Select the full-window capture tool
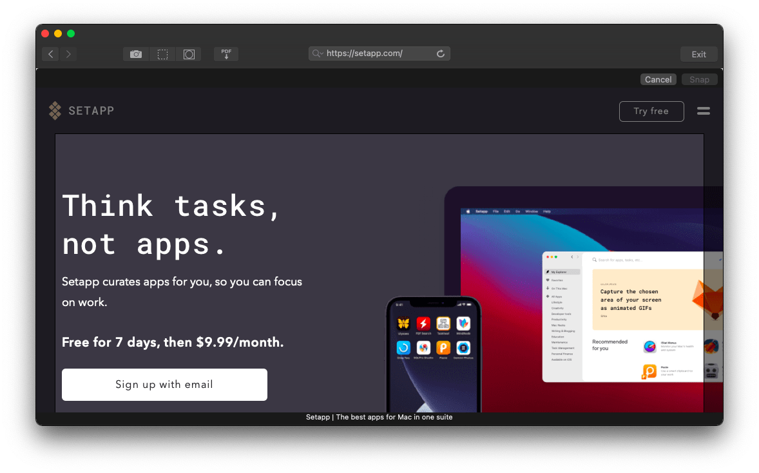Screen dimensions: 759x473 coord(189,54)
